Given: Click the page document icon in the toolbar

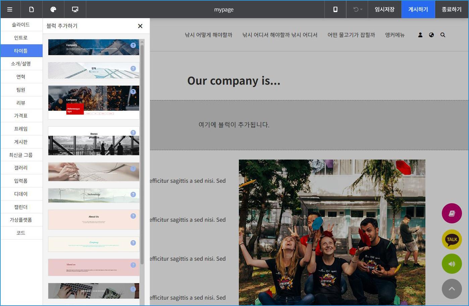Looking at the screenshot, I should click(x=32, y=9).
